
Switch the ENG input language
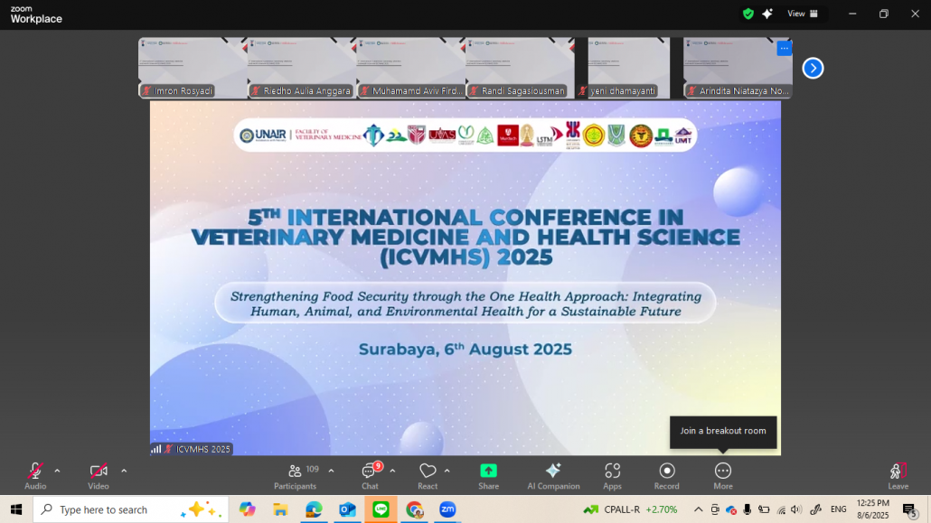pyautogui.click(x=839, y=509)
